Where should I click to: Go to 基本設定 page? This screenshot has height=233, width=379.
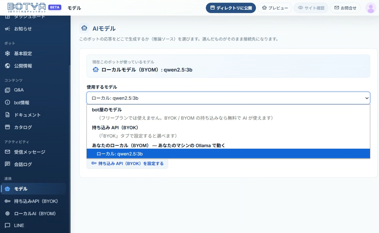pyautogui.click(x=33, y=53)
